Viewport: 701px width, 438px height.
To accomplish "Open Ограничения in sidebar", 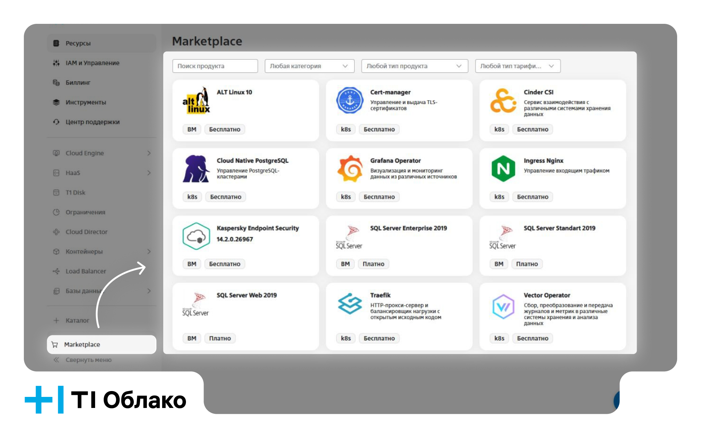I will tap(85, 212).
